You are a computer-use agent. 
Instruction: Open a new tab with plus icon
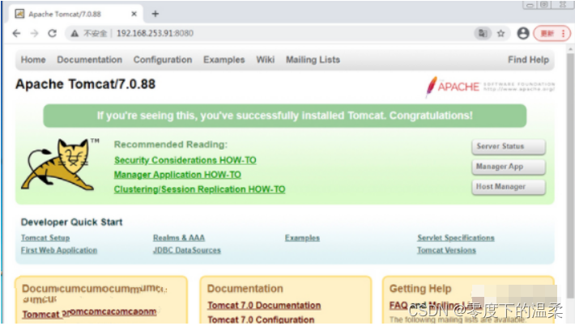tap(155, 14)
